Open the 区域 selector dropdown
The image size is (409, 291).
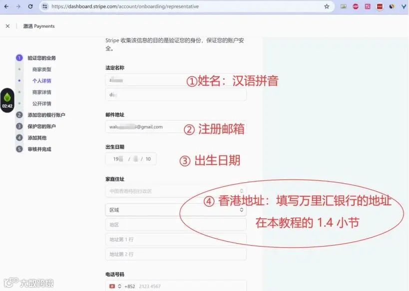(x=176, y=210)
